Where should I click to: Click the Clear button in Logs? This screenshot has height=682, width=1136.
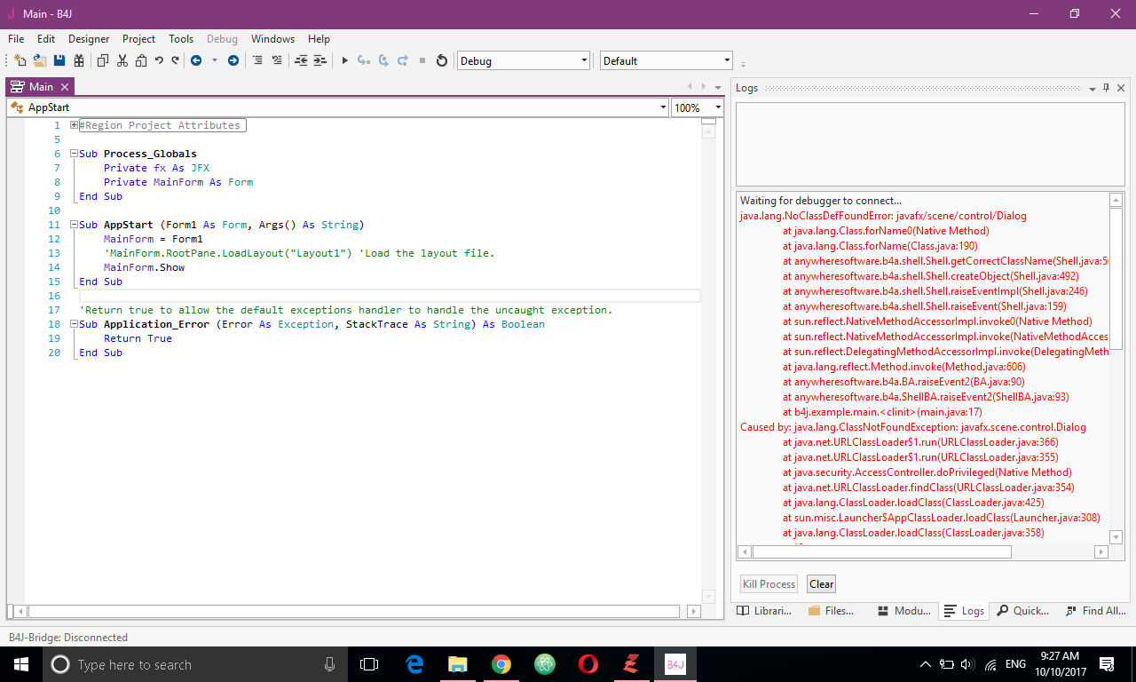pos(821,584)
